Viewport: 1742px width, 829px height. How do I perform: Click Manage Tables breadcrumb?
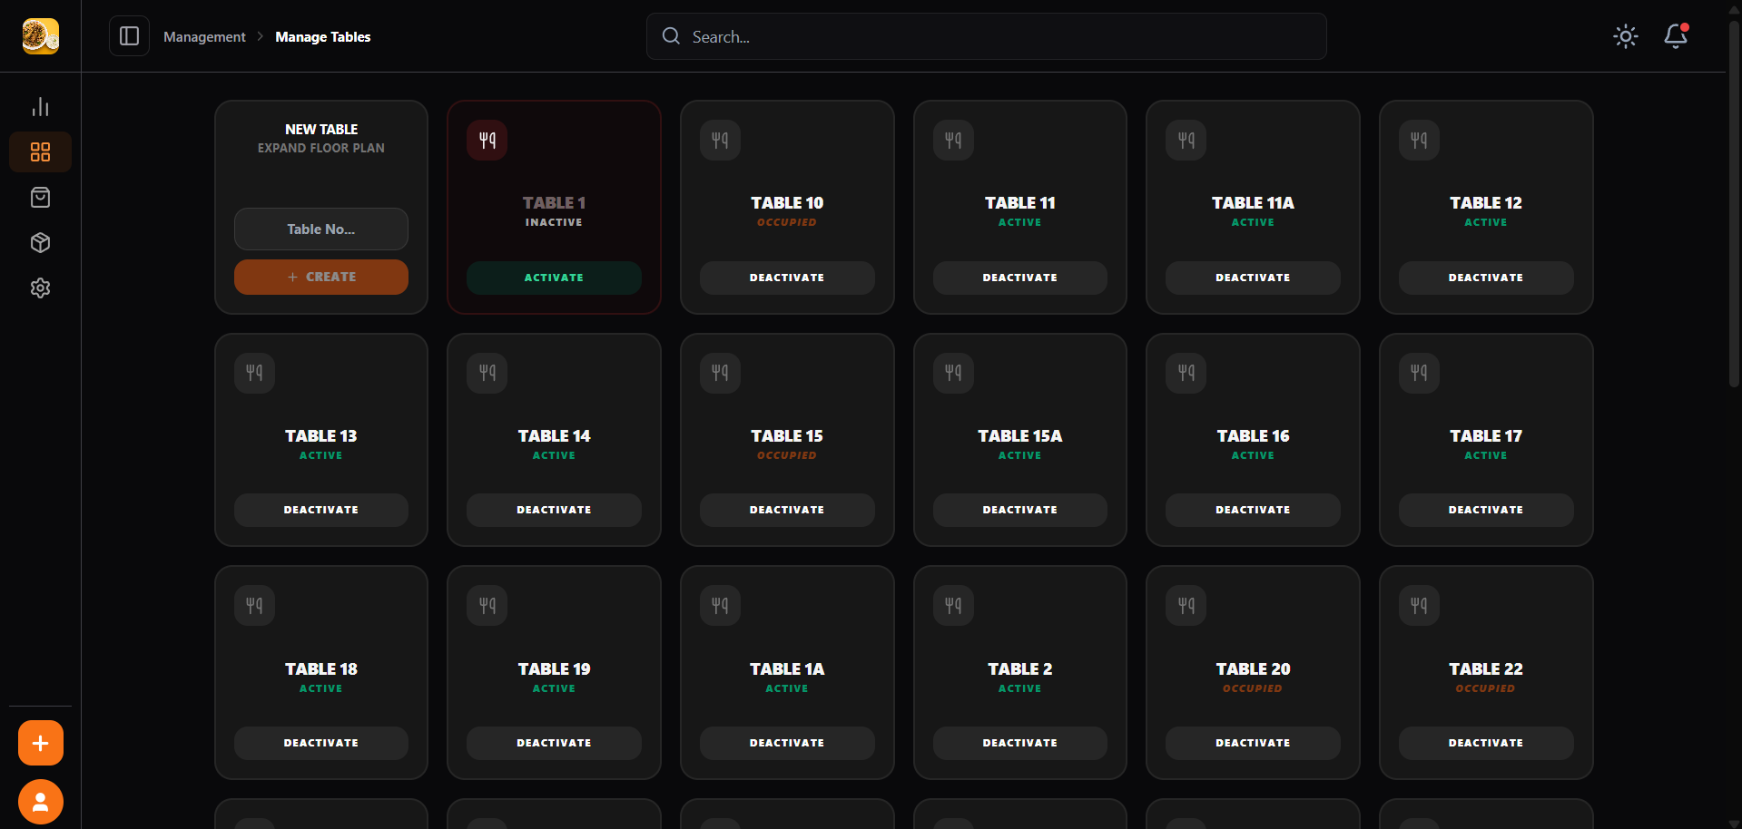click(323, 37)
